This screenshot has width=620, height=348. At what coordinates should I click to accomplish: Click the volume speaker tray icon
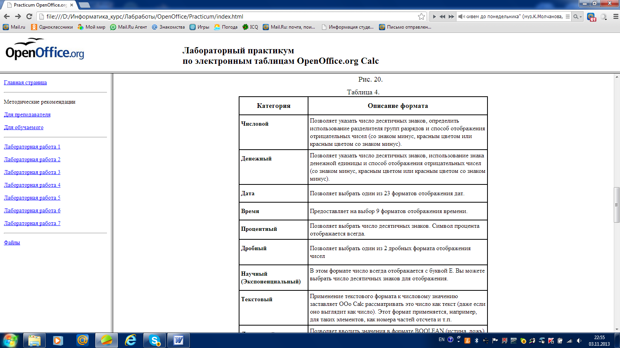pos(579,341)
